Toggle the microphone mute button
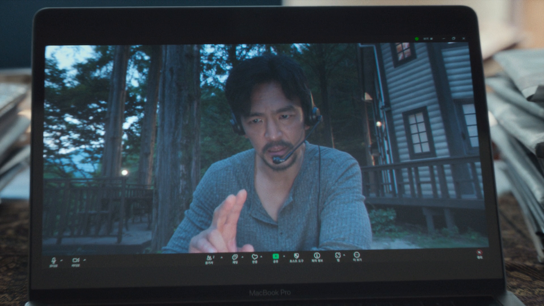This screenshot has width=544, height=306. coord(54,260)
